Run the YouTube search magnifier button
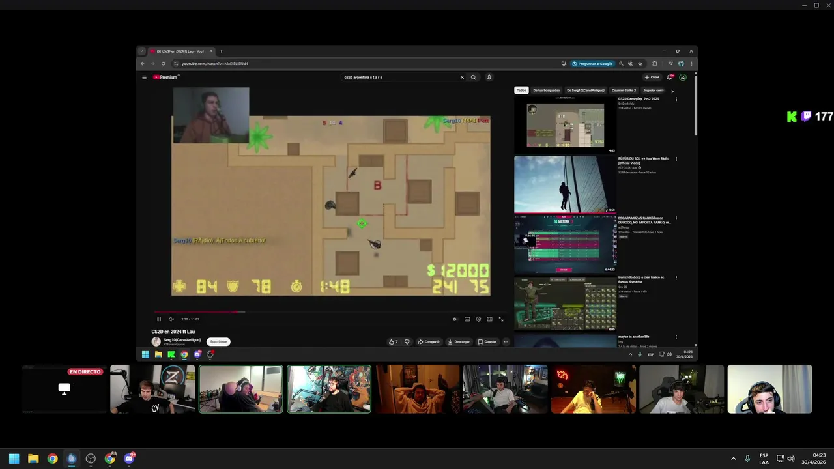 tap(473, 77)
